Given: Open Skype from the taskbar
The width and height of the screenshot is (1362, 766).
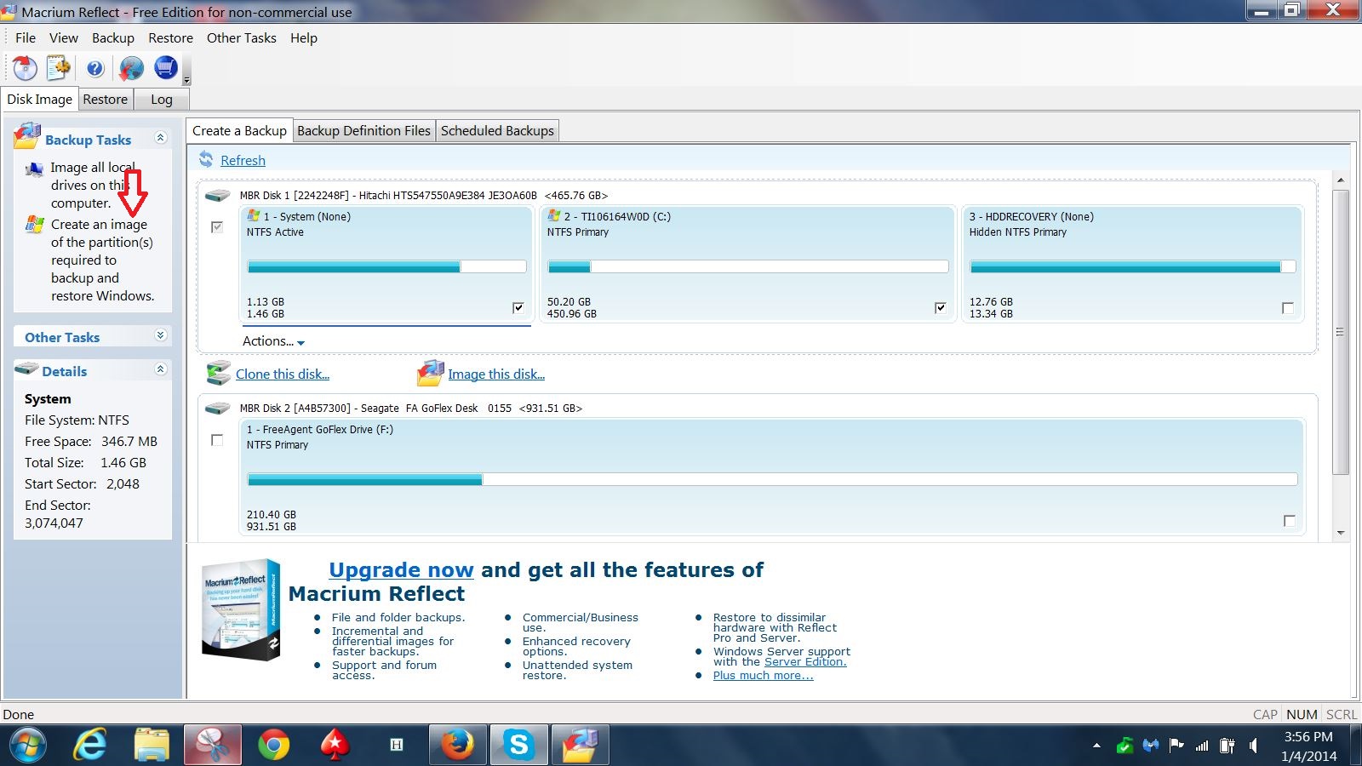Looking at the screenshot, I should (x=519, y=746).
